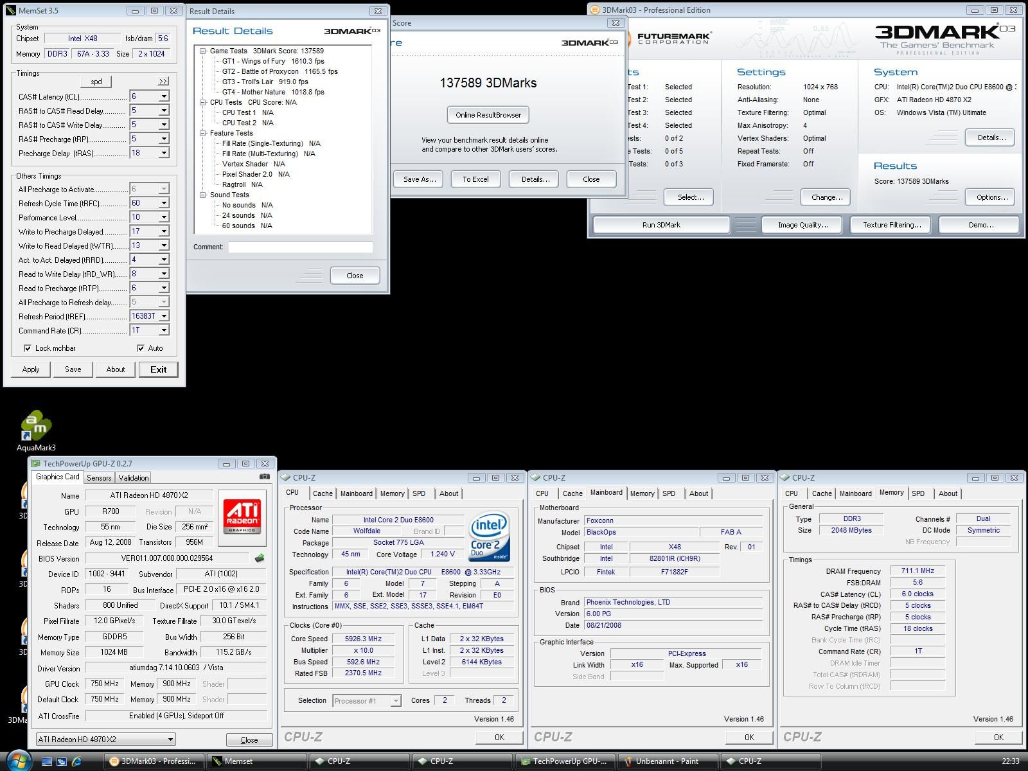The width and height of the screenshot is (1028, 771).
Task: Open CAS# Latency (tCL) dropdown
Action: pos(163,96)
